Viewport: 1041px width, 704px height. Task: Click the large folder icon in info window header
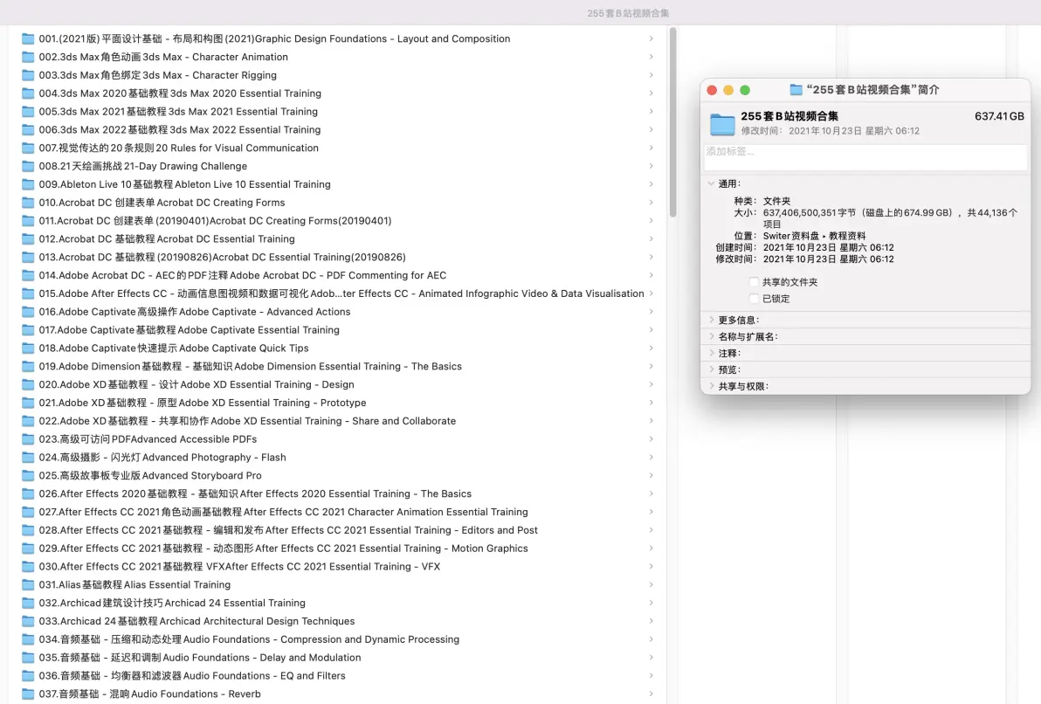(x=722, y=123)
